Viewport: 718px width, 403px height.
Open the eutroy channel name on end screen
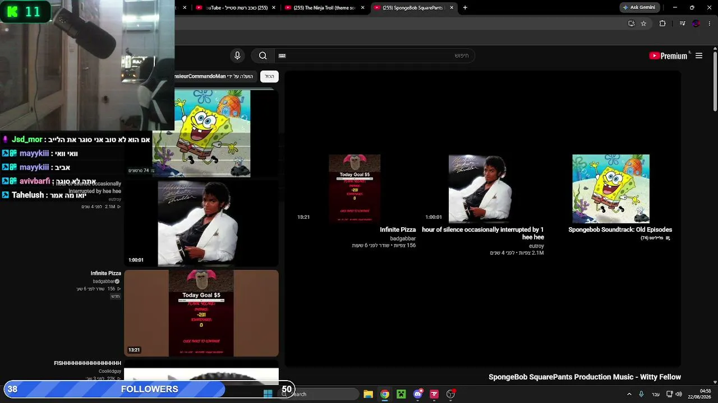(536, 246)
